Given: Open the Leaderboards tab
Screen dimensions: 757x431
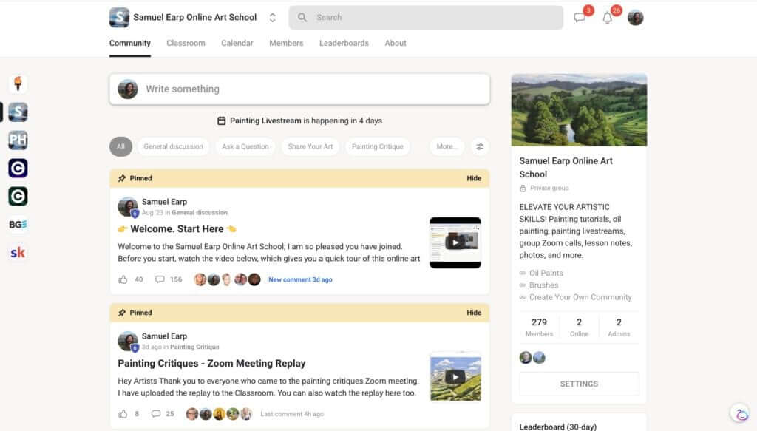Looking at the screenshot, I should (x=344, y=43).
